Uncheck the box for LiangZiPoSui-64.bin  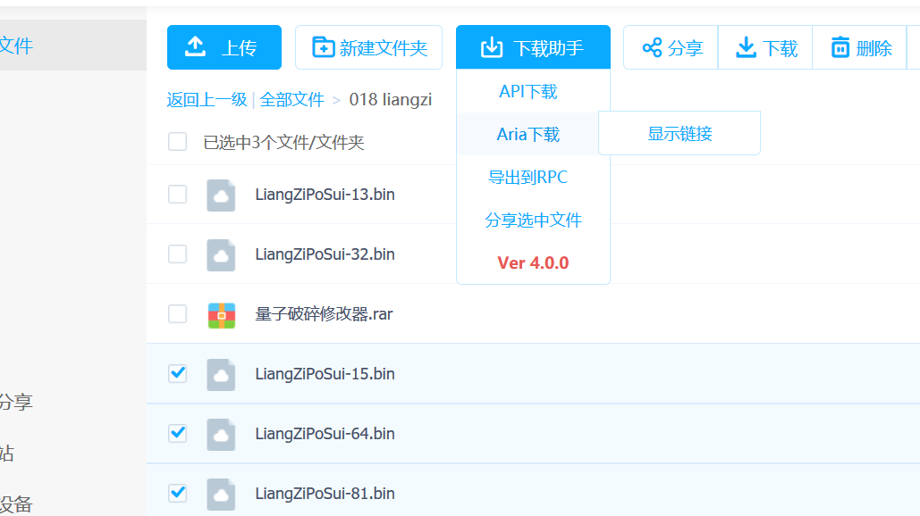click(177, 433)
